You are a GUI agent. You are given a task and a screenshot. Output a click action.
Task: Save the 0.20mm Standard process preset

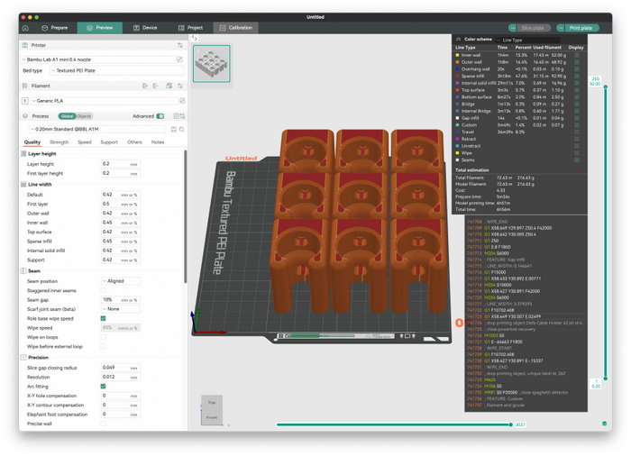(x=172, y=130)
